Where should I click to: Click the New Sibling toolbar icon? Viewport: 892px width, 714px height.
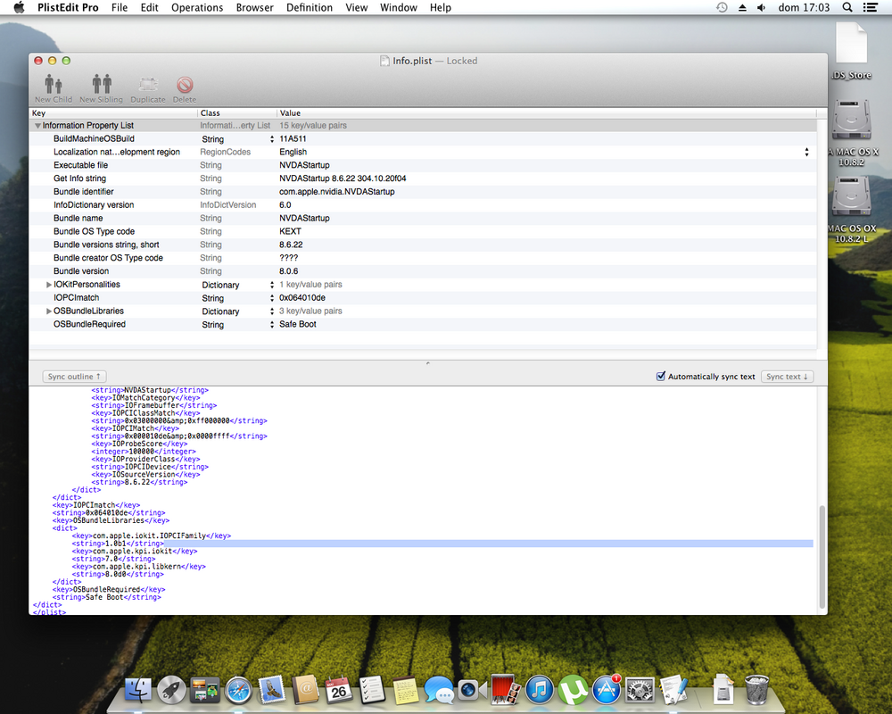pyautogui.click(x=101, y=87)
